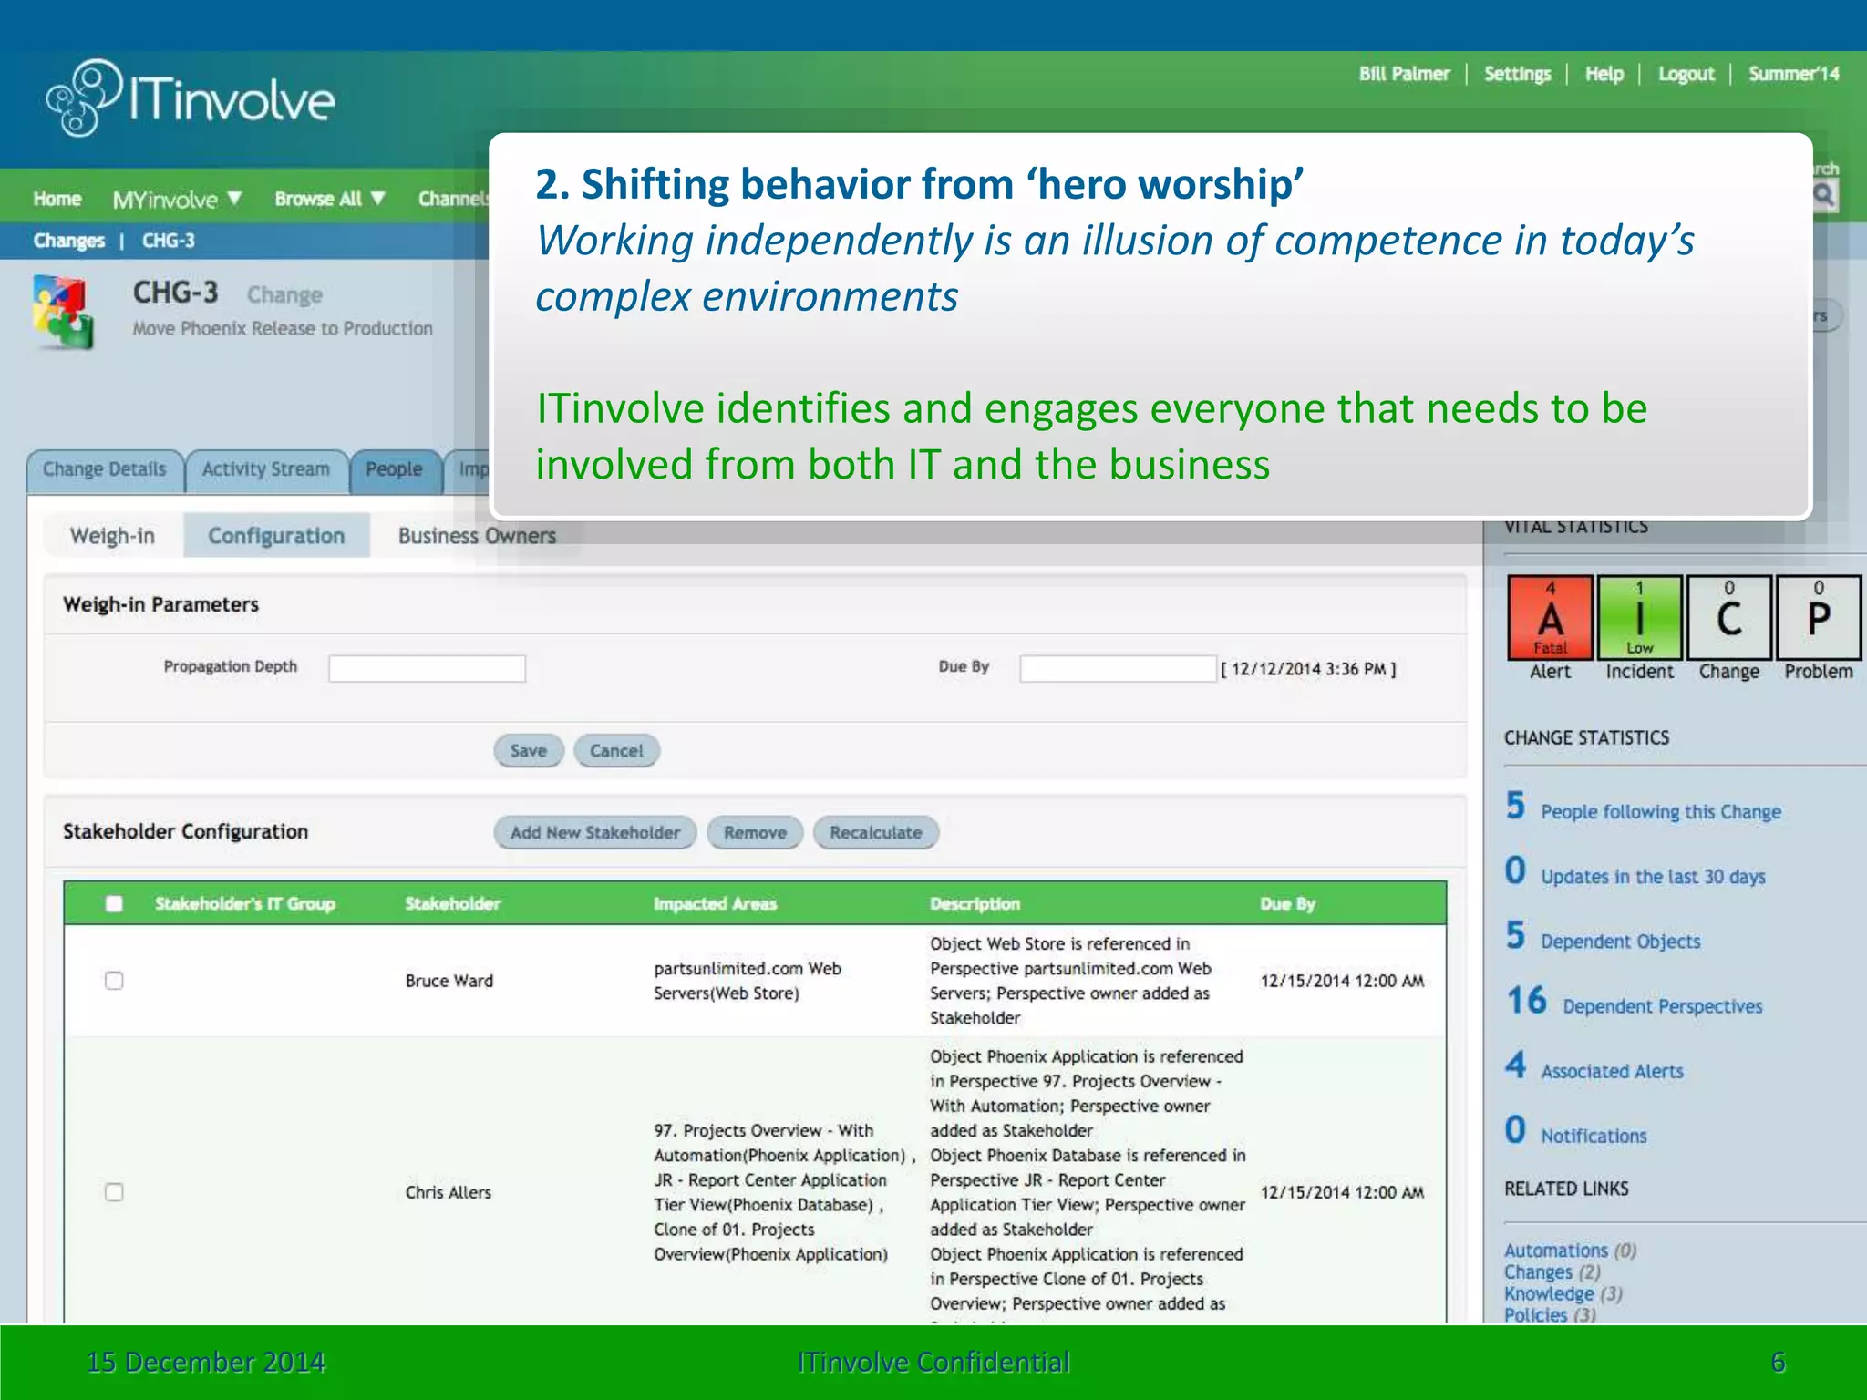
Task: Open the green Incident status tile
Action: click(x=1639, y=618)
